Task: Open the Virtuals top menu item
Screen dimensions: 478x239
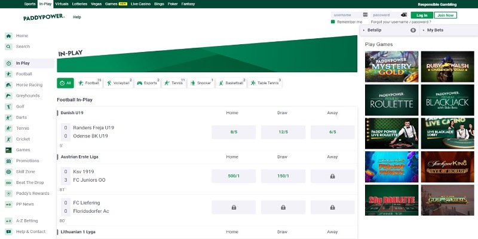Action: click(62, 4)
